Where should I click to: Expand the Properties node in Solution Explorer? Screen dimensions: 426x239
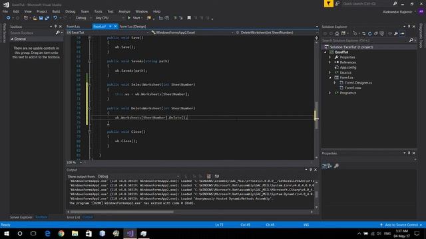click(330, 58)
